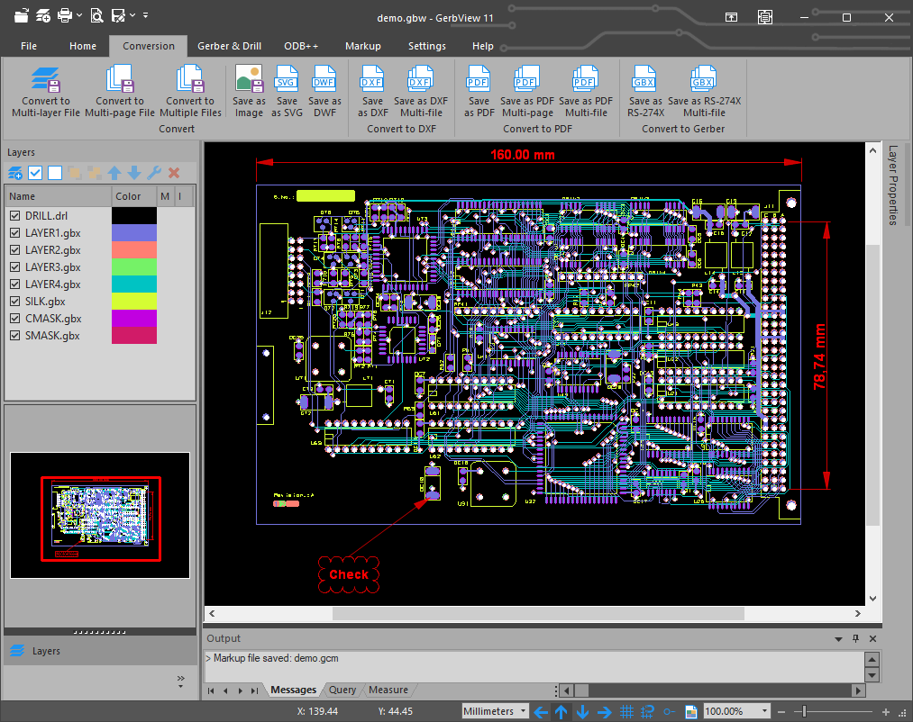Click Save as PDF Multi-page icon

[x=527, y=80]
